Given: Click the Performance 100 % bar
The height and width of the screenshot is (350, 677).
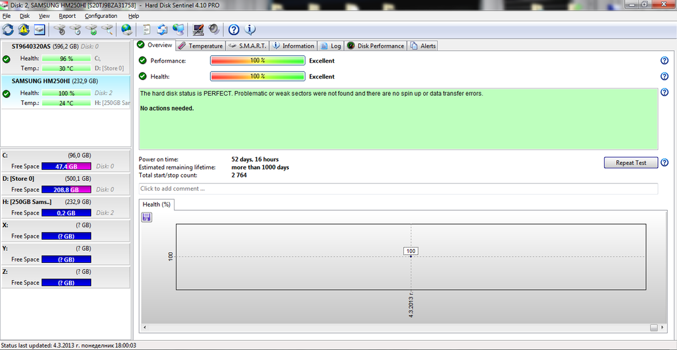Looking at the screenshot, I should tap(258, 61).
